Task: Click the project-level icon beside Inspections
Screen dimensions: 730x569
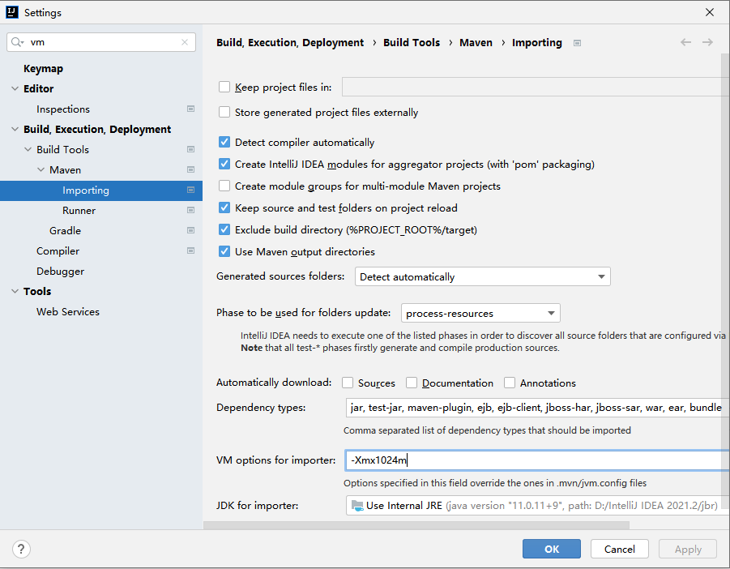Action: point(191,109)
